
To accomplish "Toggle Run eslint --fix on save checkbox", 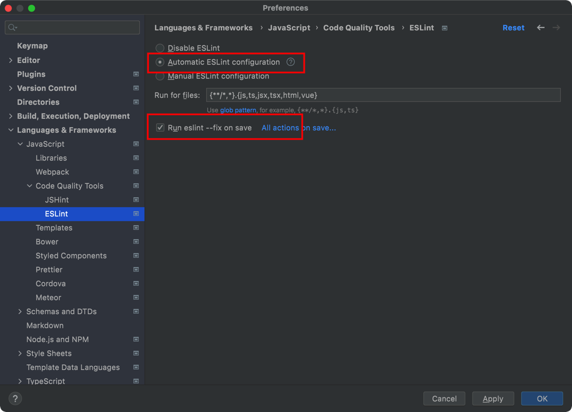I will (160, 127).
